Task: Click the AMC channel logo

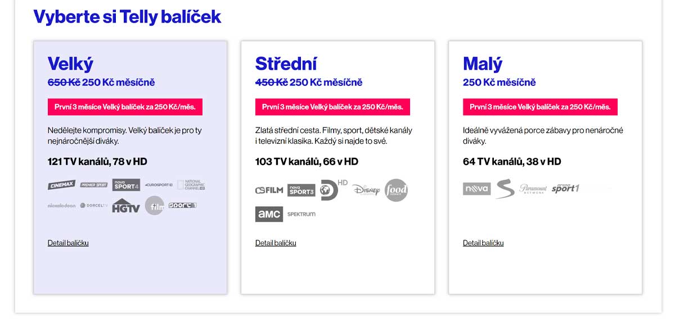Action: click(269, 214)
